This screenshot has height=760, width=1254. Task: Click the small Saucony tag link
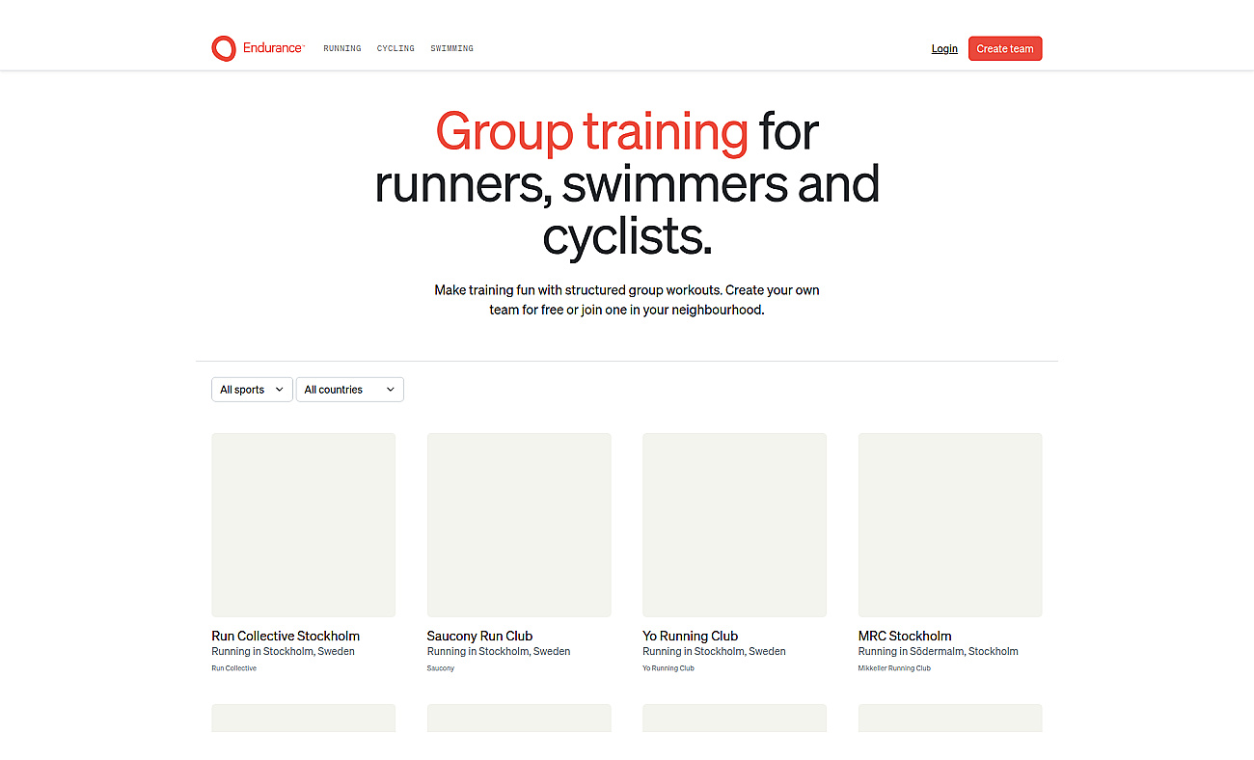441,668
